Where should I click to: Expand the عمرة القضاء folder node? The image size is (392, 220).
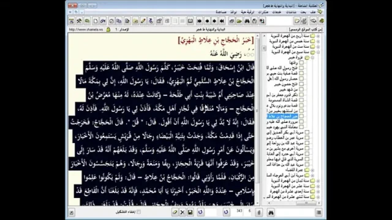312,170
